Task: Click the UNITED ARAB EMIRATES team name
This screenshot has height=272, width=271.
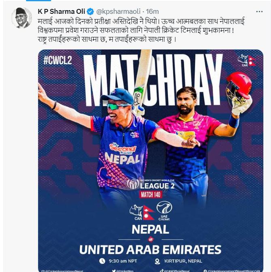Action: tap(151, 250)
